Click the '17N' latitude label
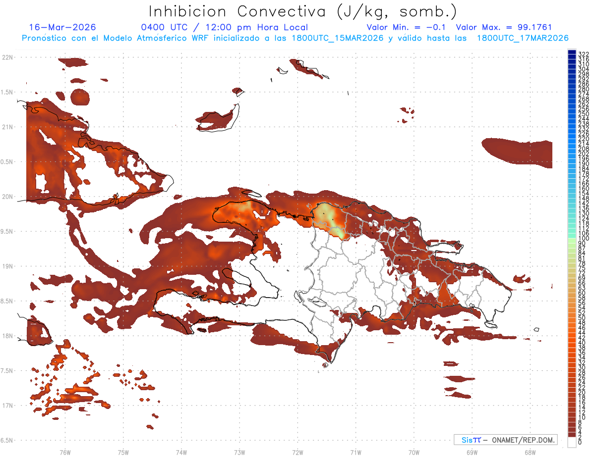 pyautogui.click(x=7, y=406)
